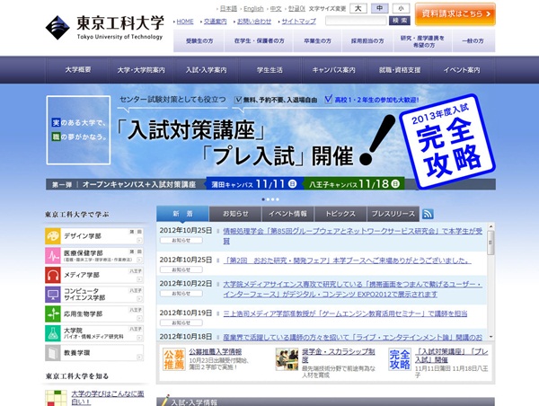Screen dimensions: 539x406
Task: Click the 資料請求はこちら button
Action: [455, 14]
